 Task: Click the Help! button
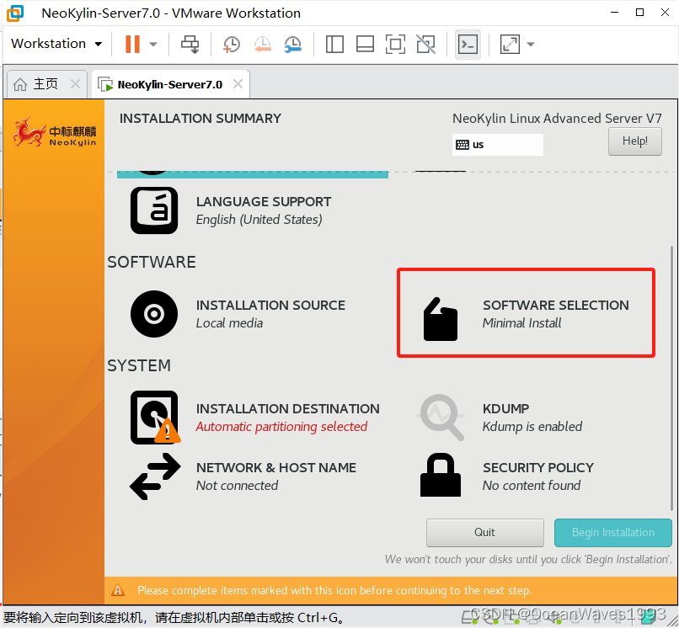(x=635, y=141)
